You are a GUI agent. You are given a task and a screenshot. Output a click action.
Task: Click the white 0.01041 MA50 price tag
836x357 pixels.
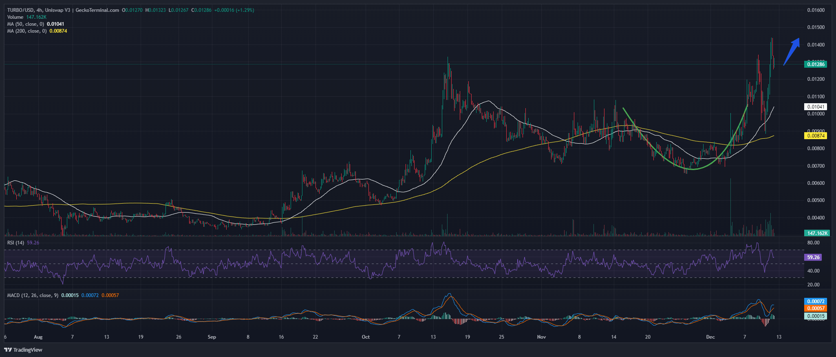816,107
